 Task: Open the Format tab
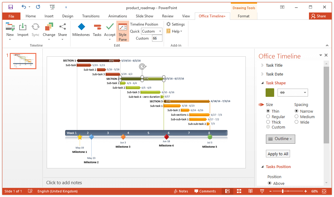243,16
